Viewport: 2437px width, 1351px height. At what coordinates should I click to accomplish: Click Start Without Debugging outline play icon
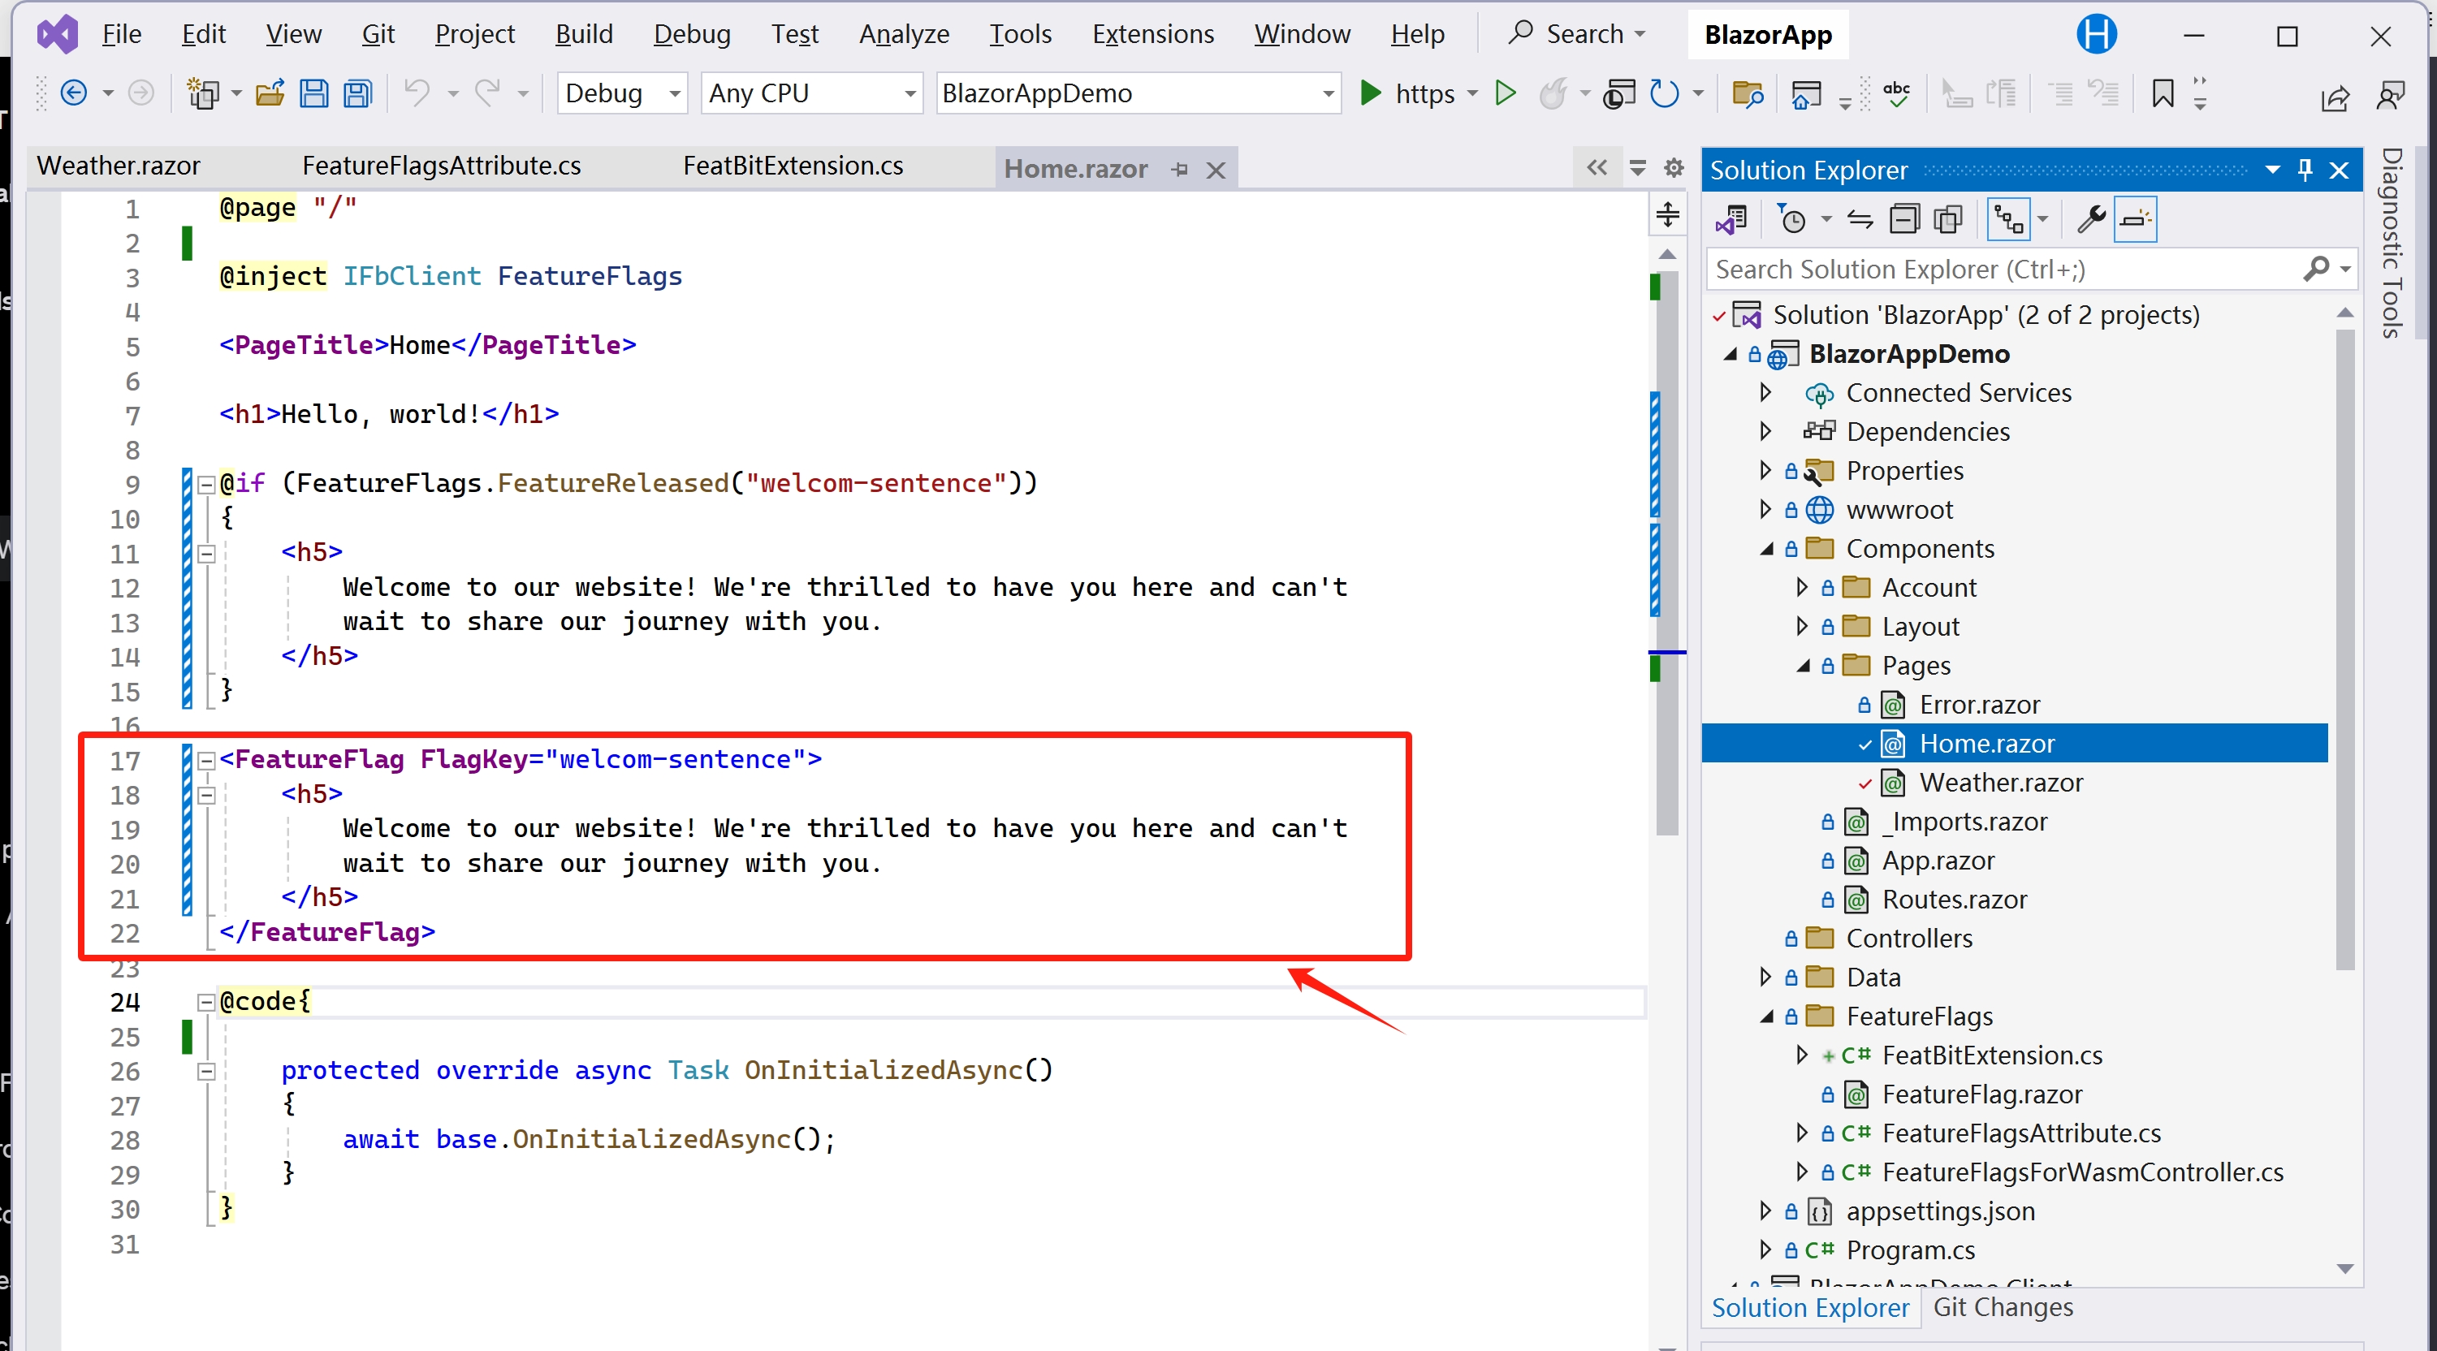click(x=1504, y=93)
